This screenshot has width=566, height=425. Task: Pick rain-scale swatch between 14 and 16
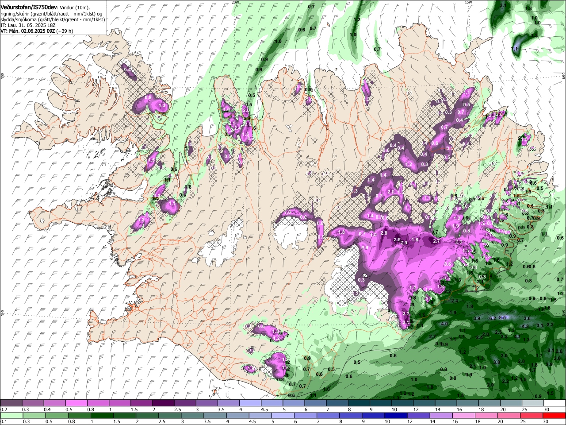[x=441, y=416]
